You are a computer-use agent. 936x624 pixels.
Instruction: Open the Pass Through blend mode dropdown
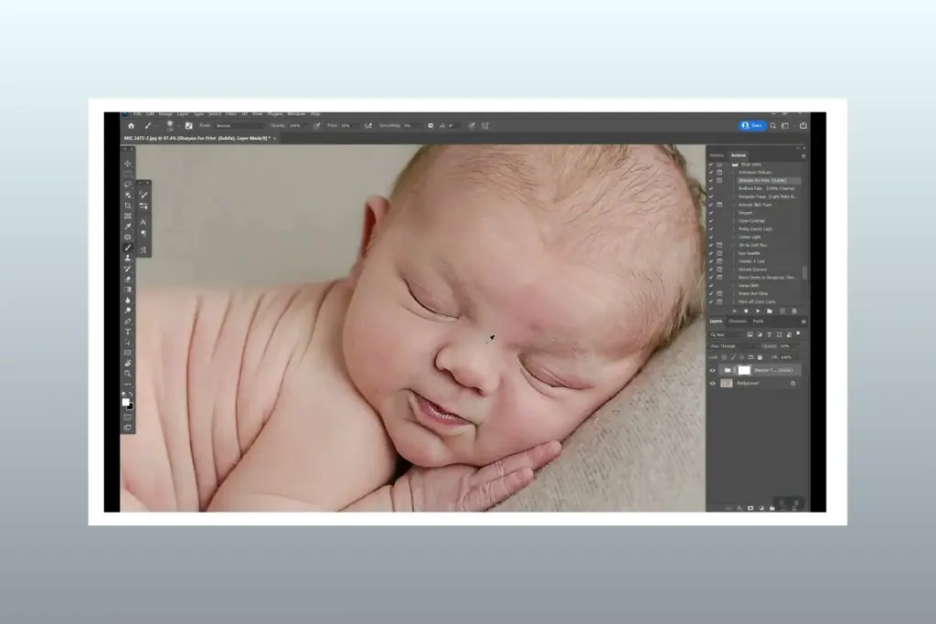731,346
